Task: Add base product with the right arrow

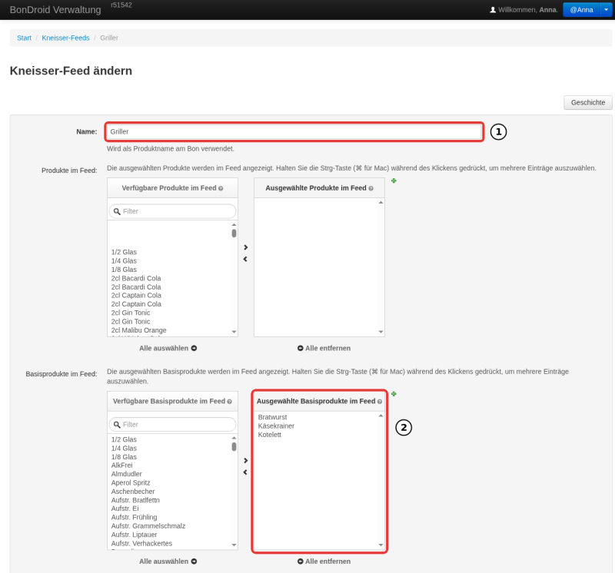Action: click(x=245, y=461)
